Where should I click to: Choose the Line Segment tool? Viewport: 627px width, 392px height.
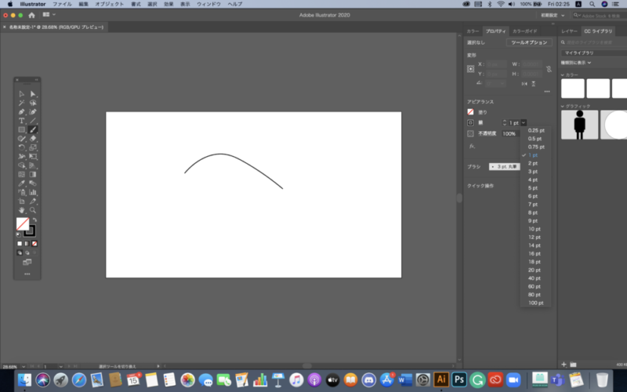click(x=33, y=121)
